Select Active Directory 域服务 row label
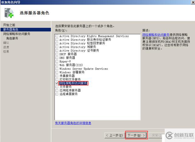 pos(78,47)
